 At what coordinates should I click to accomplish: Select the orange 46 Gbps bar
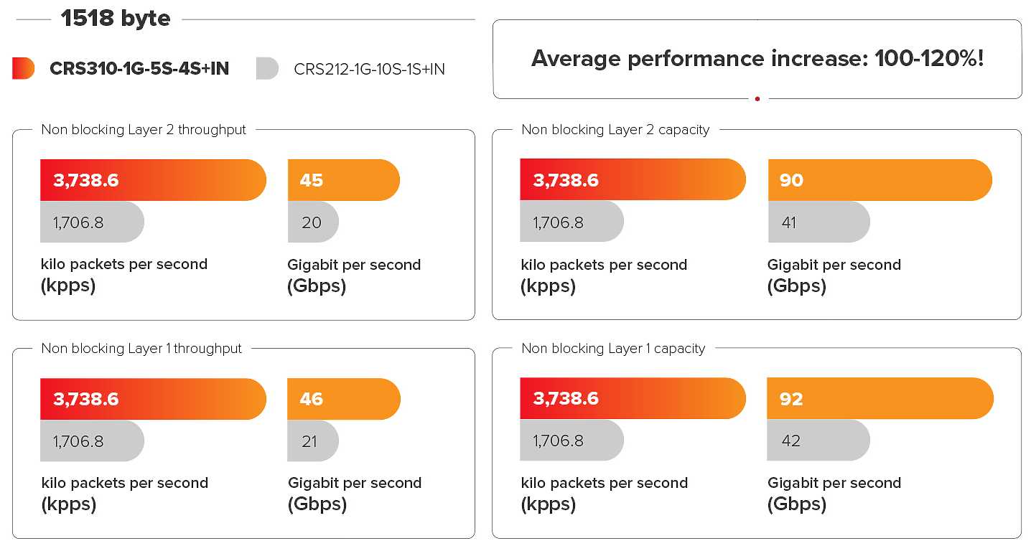(343, 399)
